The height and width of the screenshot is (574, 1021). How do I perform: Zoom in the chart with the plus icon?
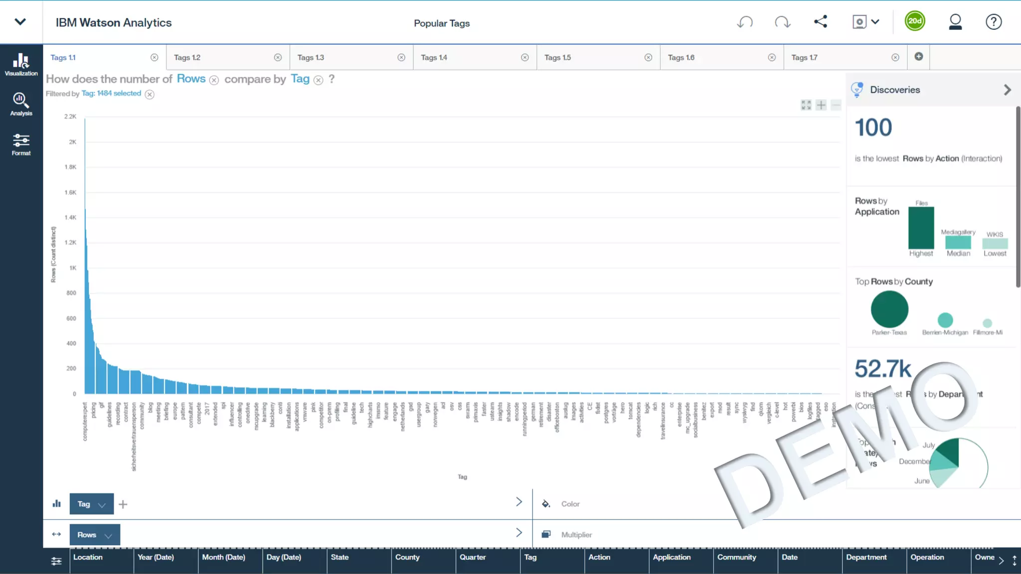point(821,105)
